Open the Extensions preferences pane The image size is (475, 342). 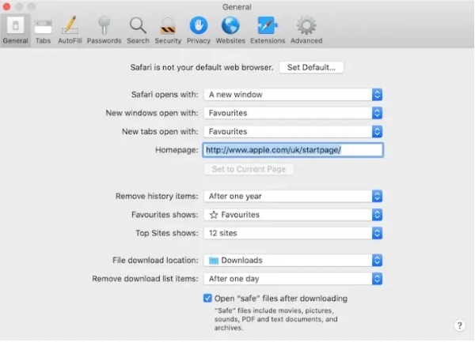(x=268, y=29)
